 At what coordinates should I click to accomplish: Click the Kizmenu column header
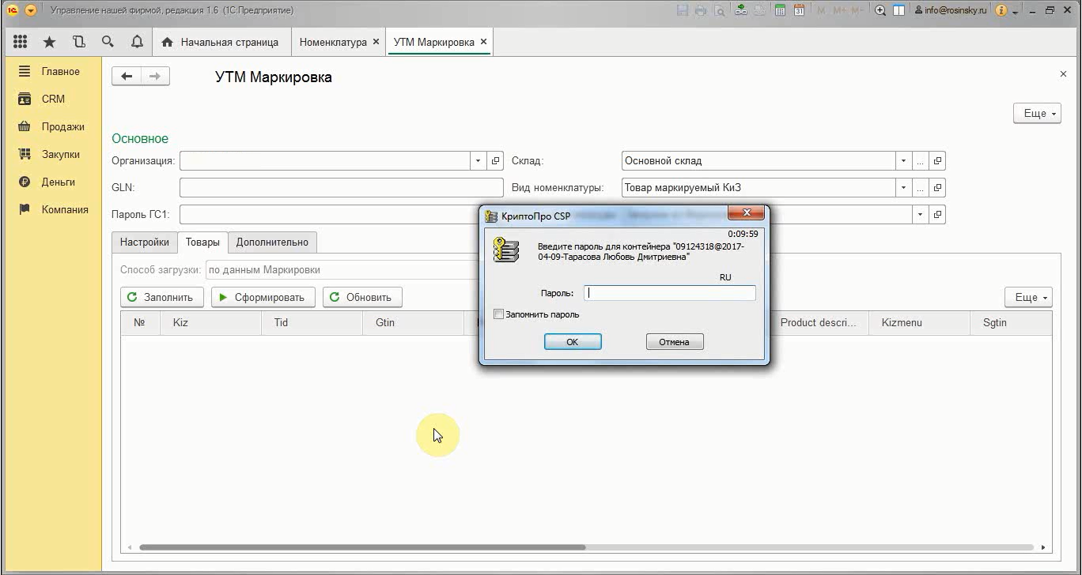pyautogui.click(x=919, y=322)
